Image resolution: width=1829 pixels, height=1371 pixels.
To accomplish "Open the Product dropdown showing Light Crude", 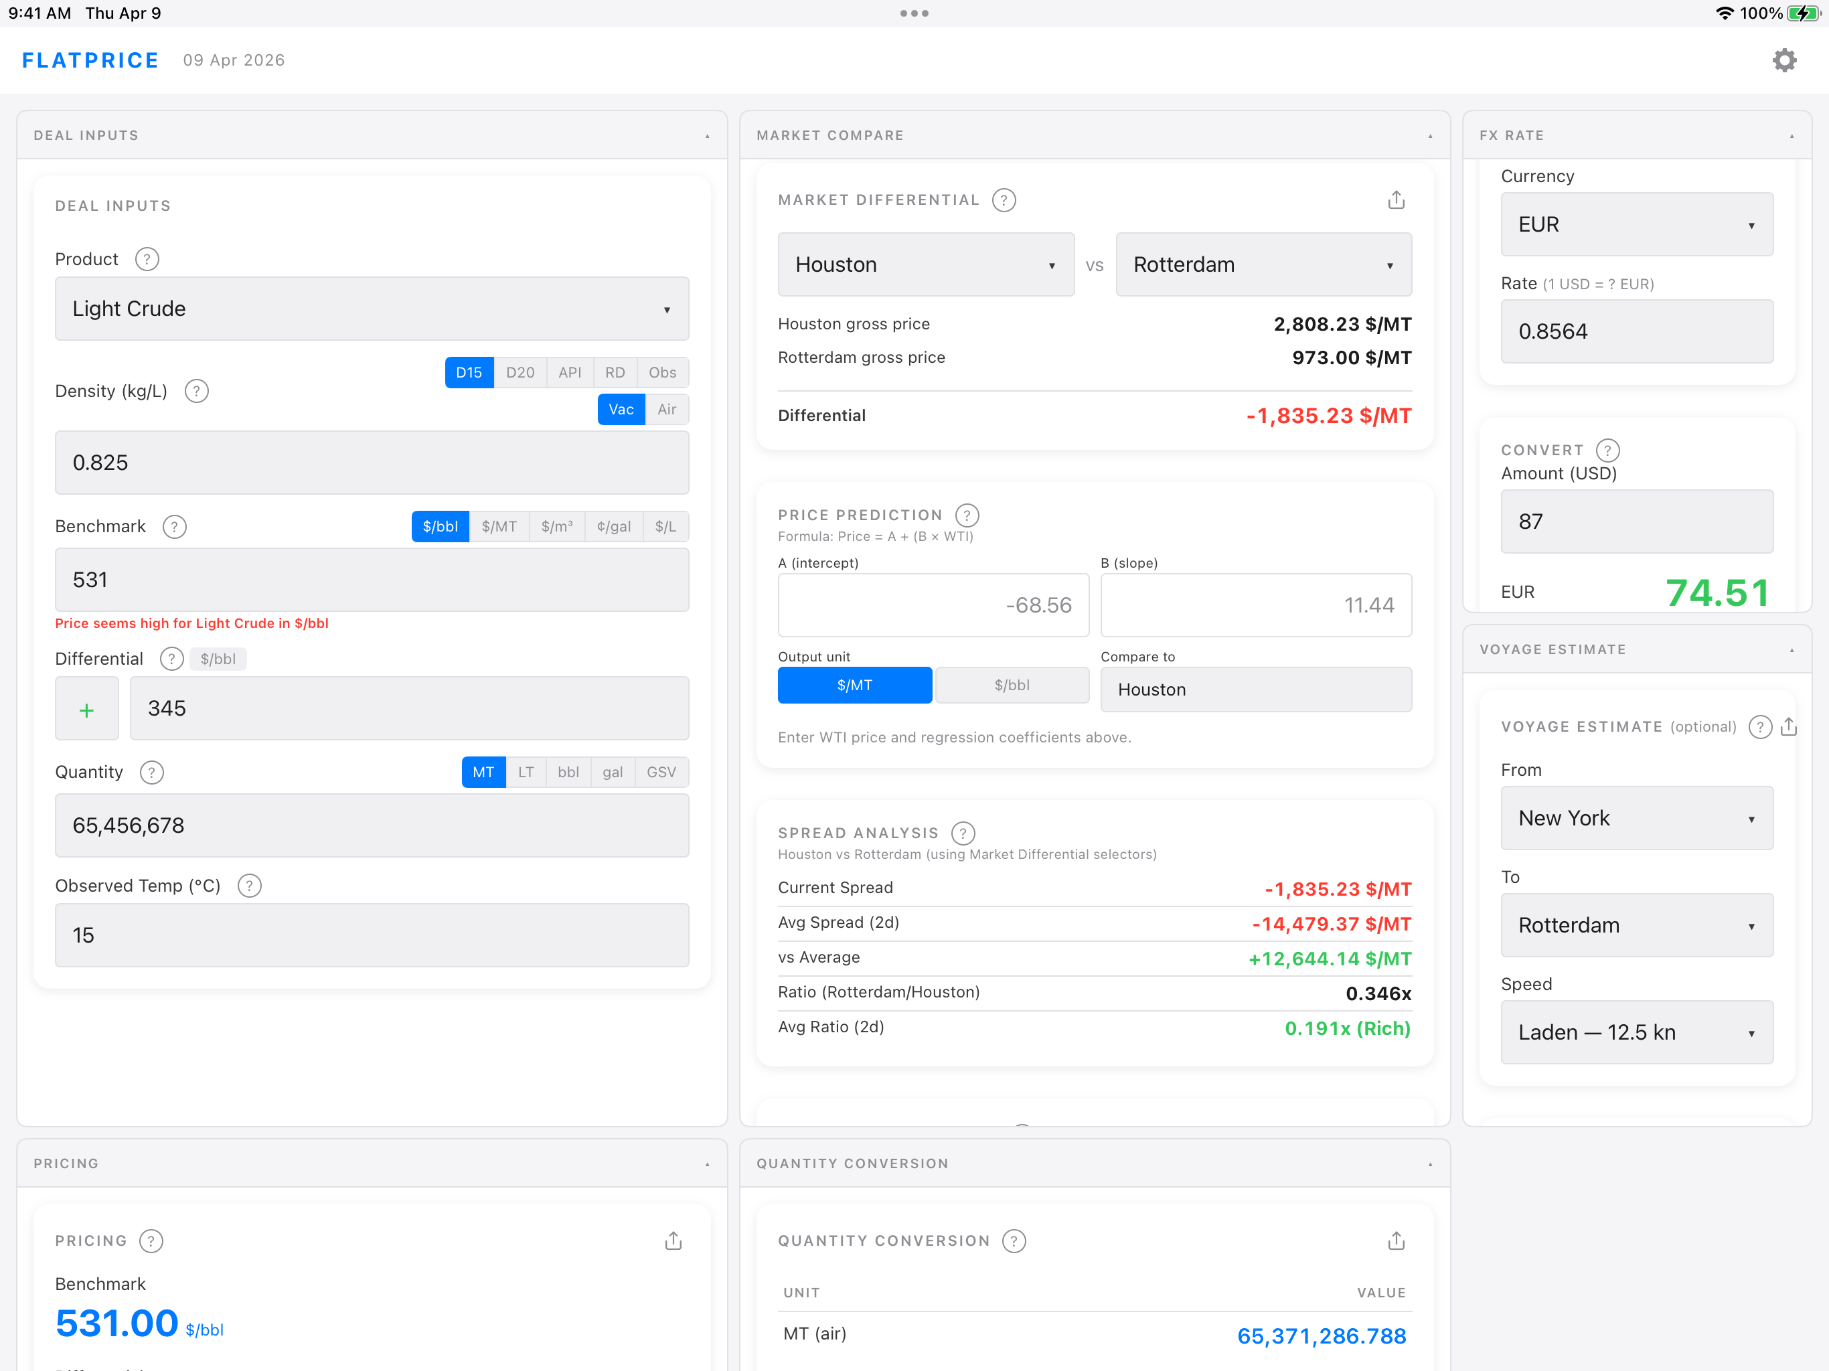I will click(372, 309).
